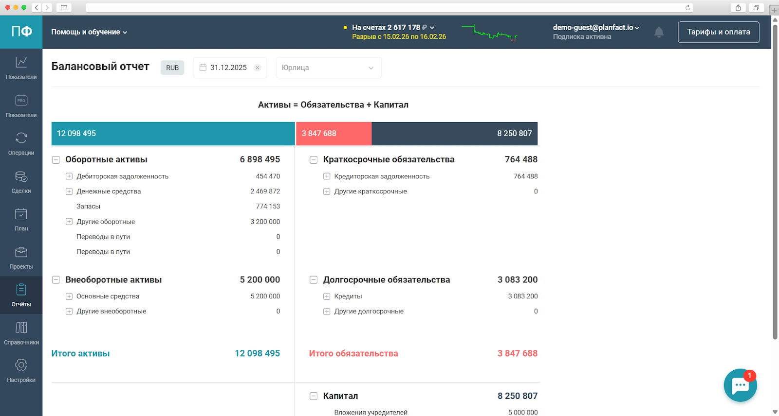Screen dimensions: 779x416
Task: Open the chat support widget
Action: tap(740, 385)
